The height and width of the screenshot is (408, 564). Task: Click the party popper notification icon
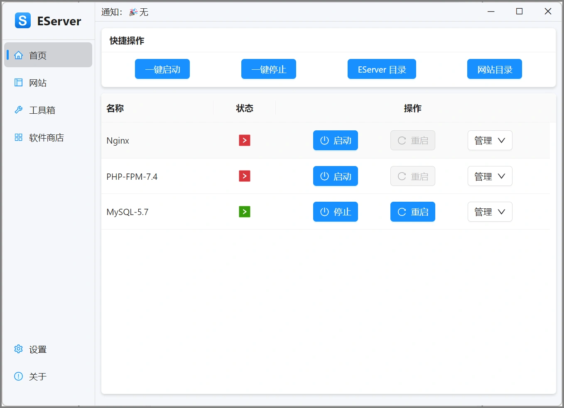point(133,12)
